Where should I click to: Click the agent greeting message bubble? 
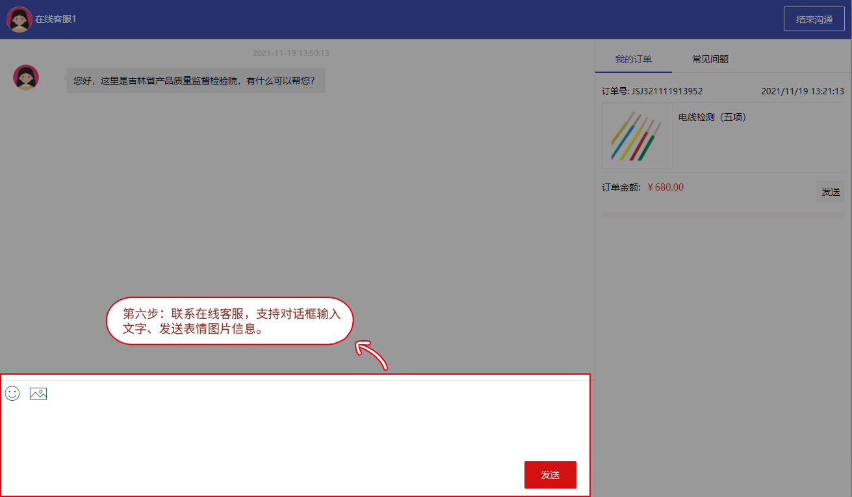point(195,81)
